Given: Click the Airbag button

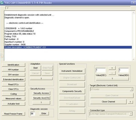Looking at the screenshot, I should pyautogui.click(x=72, y=111).
